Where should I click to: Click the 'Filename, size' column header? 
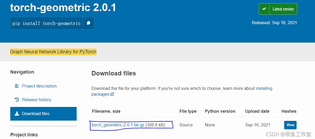(x=106, y=111)
